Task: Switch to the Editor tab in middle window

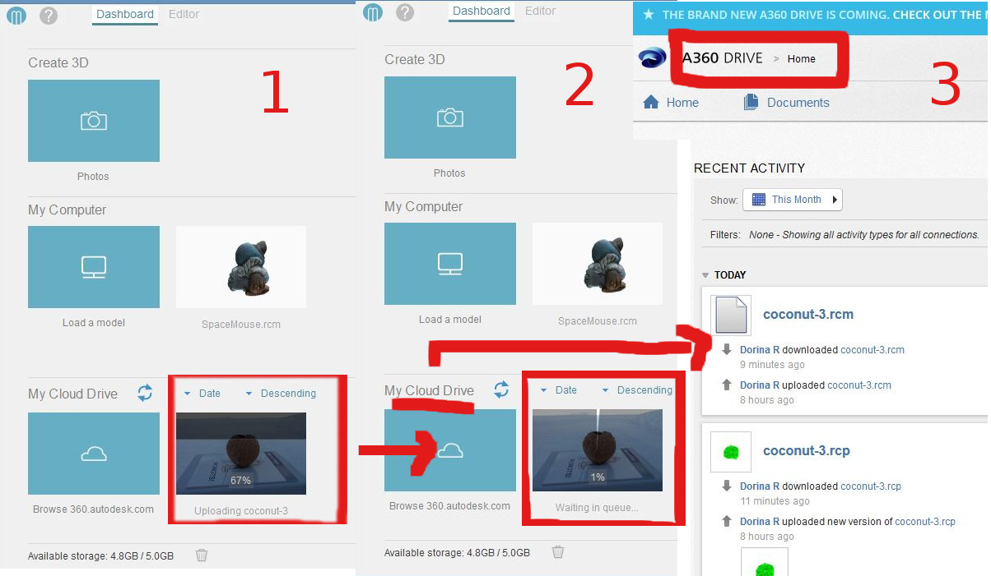Action: coord(541,11)
